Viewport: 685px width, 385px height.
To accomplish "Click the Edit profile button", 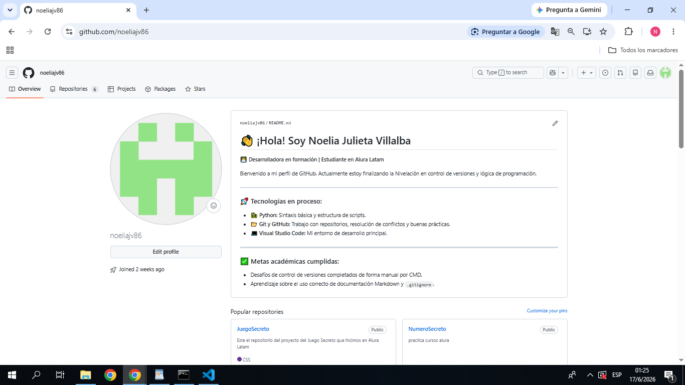I will [166, 252].
